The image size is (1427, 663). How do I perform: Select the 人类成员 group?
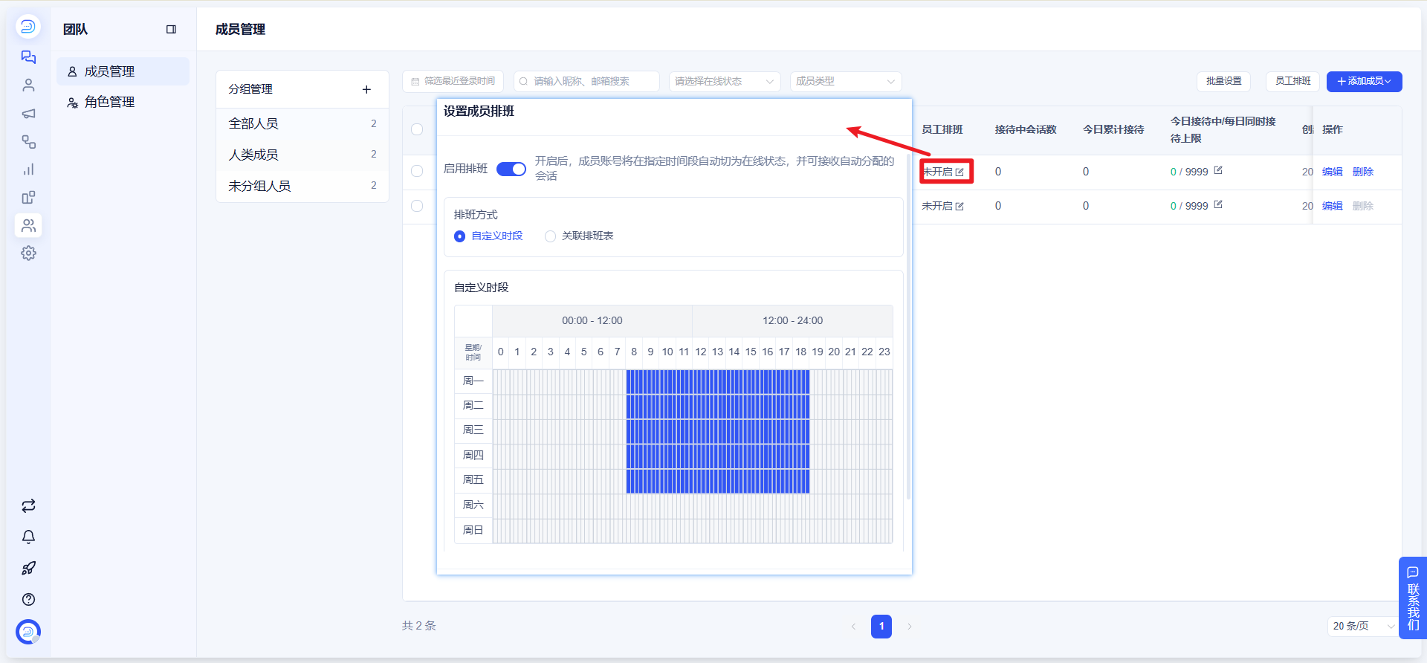coord(302,155)
